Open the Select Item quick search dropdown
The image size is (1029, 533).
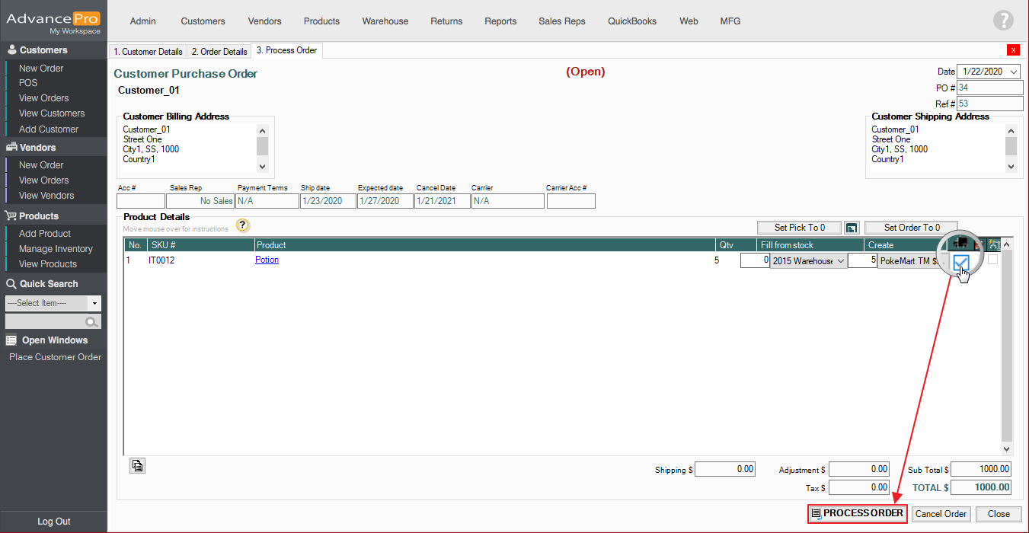(x=95, y=303)
